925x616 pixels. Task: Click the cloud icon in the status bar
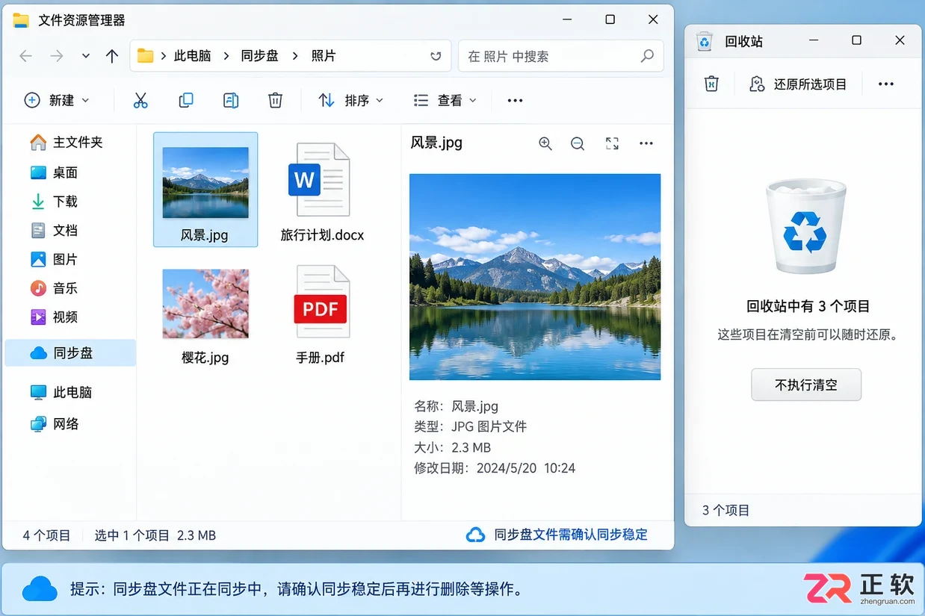476,535
